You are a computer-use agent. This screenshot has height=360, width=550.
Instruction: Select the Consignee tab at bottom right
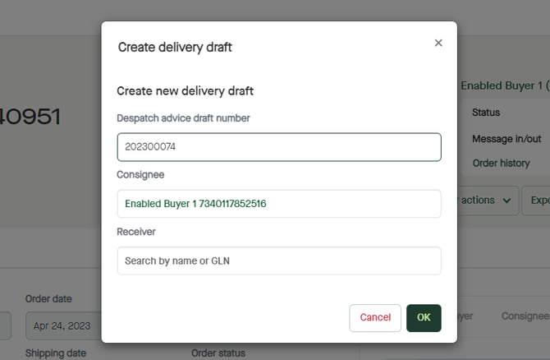[525, 316]
